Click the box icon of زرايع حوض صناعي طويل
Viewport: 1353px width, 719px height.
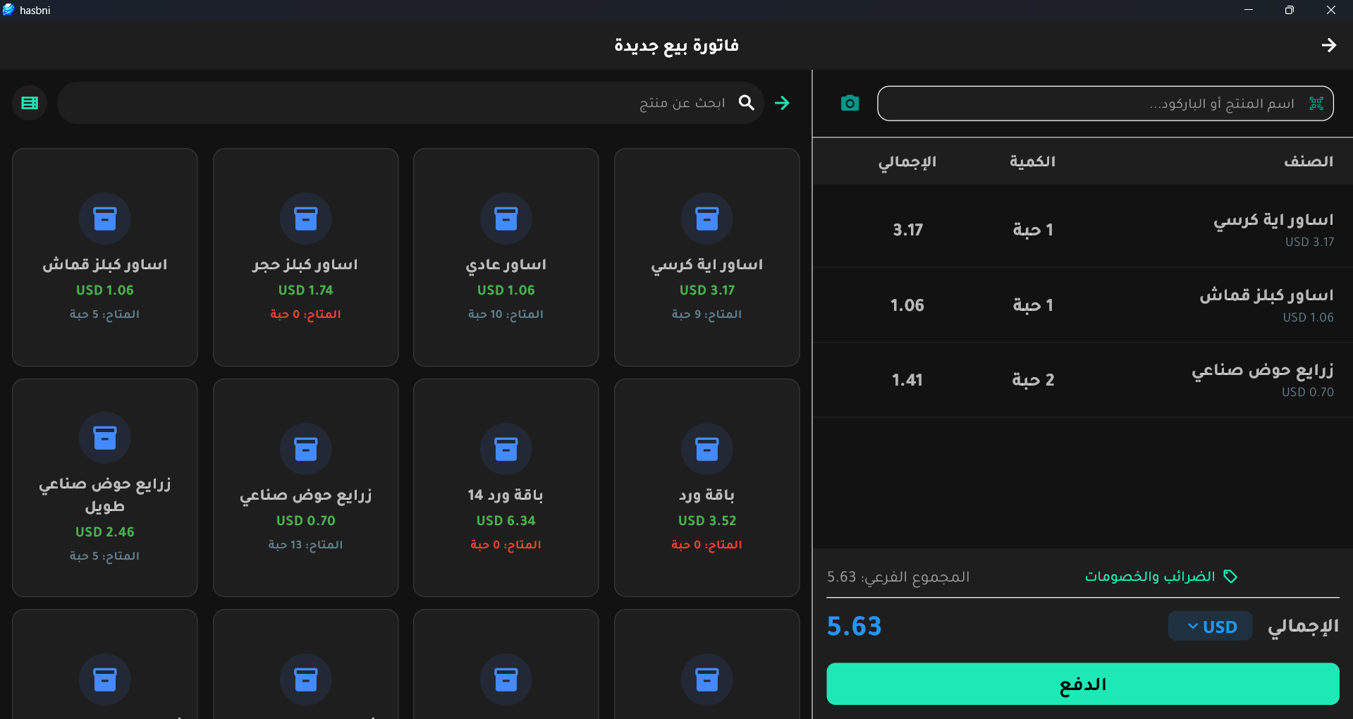105,438
